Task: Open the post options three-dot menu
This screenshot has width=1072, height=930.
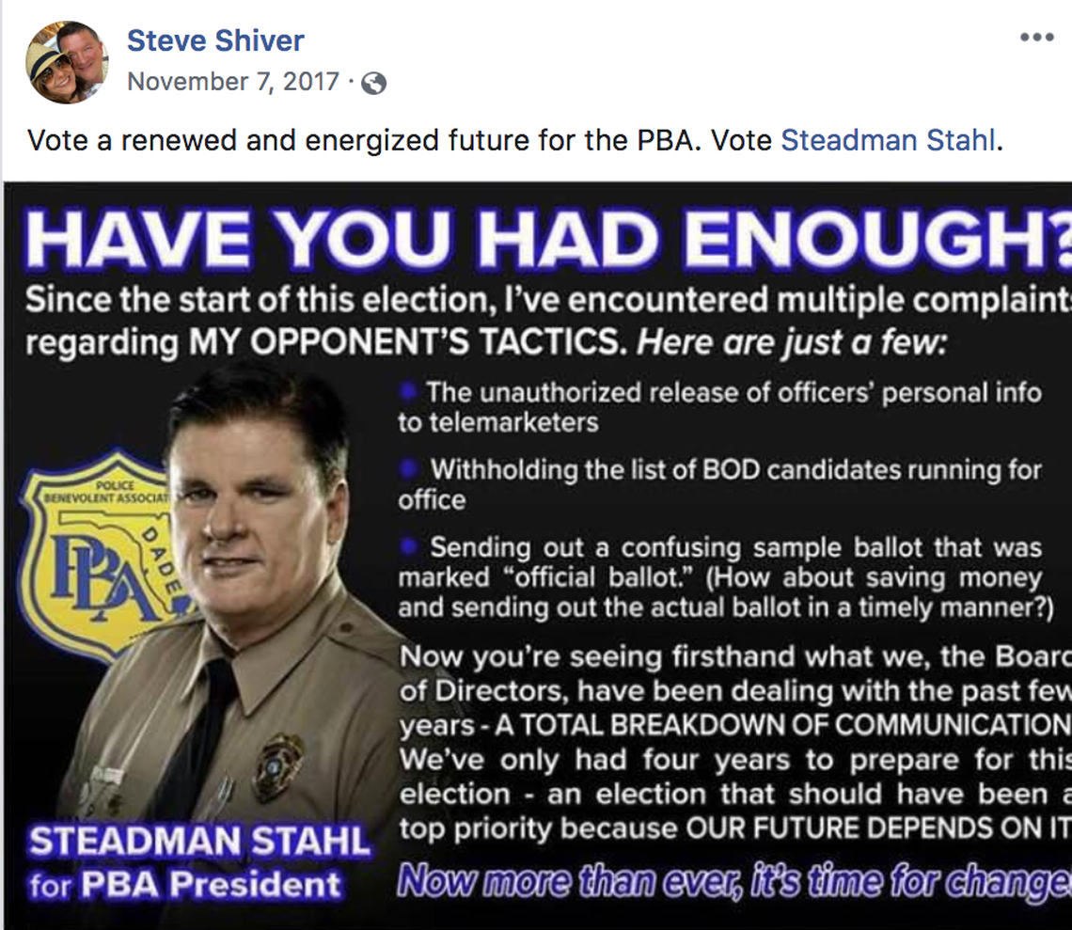Action: coord(1038,38)
